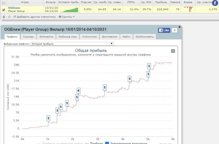
Task: Click the trash icon below player row
Action: [x=4, y=17]
